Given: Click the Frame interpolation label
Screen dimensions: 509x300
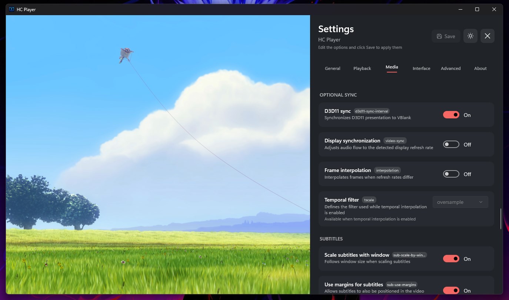Looking at the screenshot, I should pos(347,170).
